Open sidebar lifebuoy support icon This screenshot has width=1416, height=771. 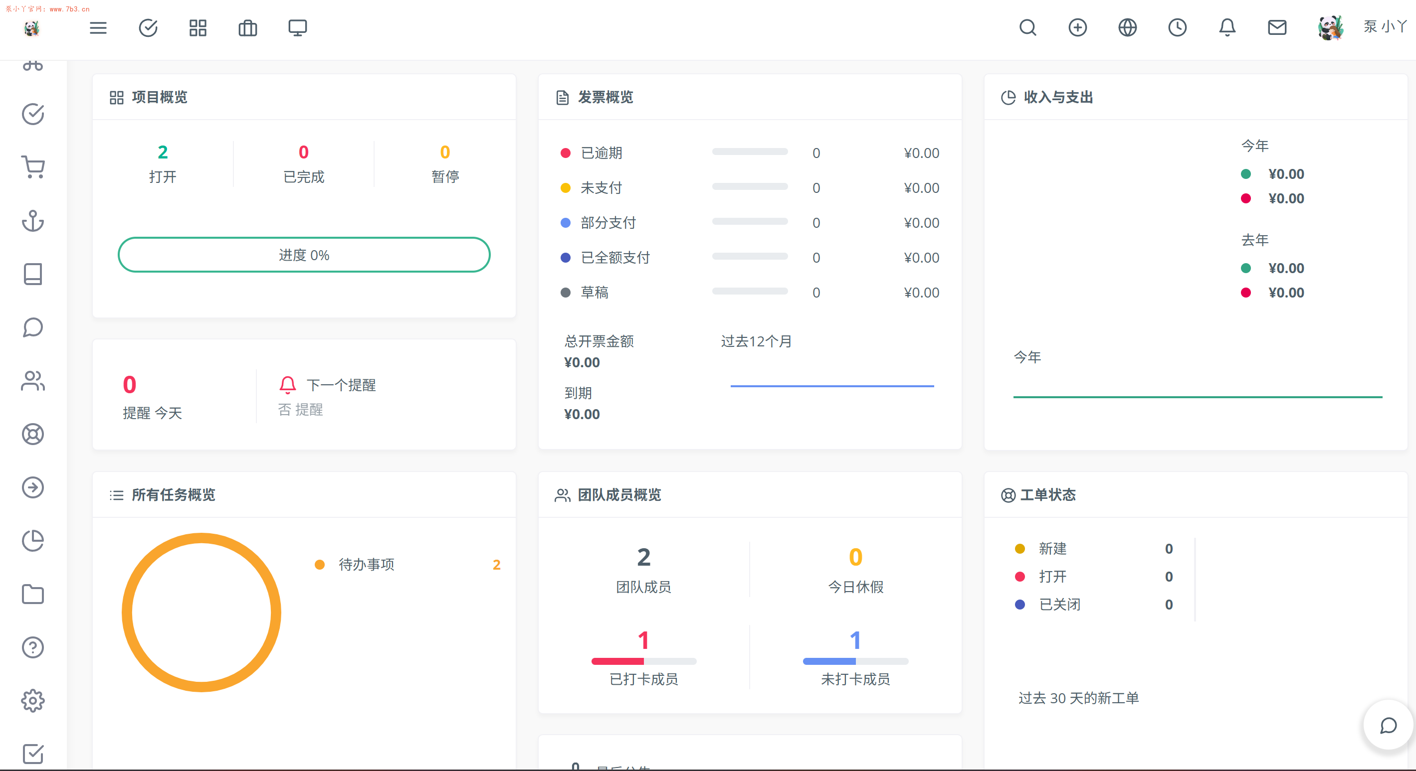pos(33,434)
